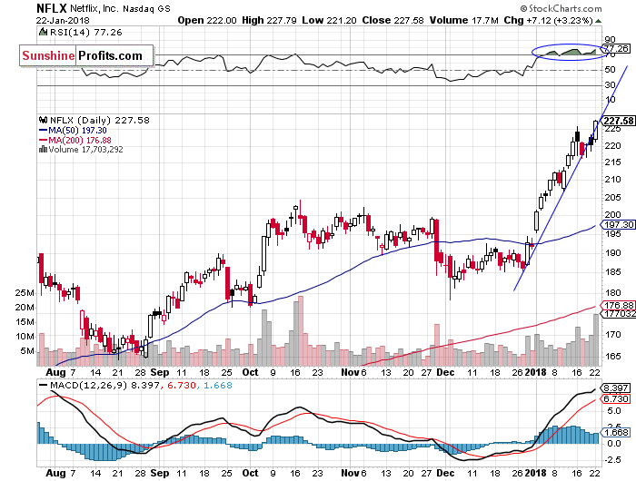Click '2018' on the price panel date axis

click(535, 372)
